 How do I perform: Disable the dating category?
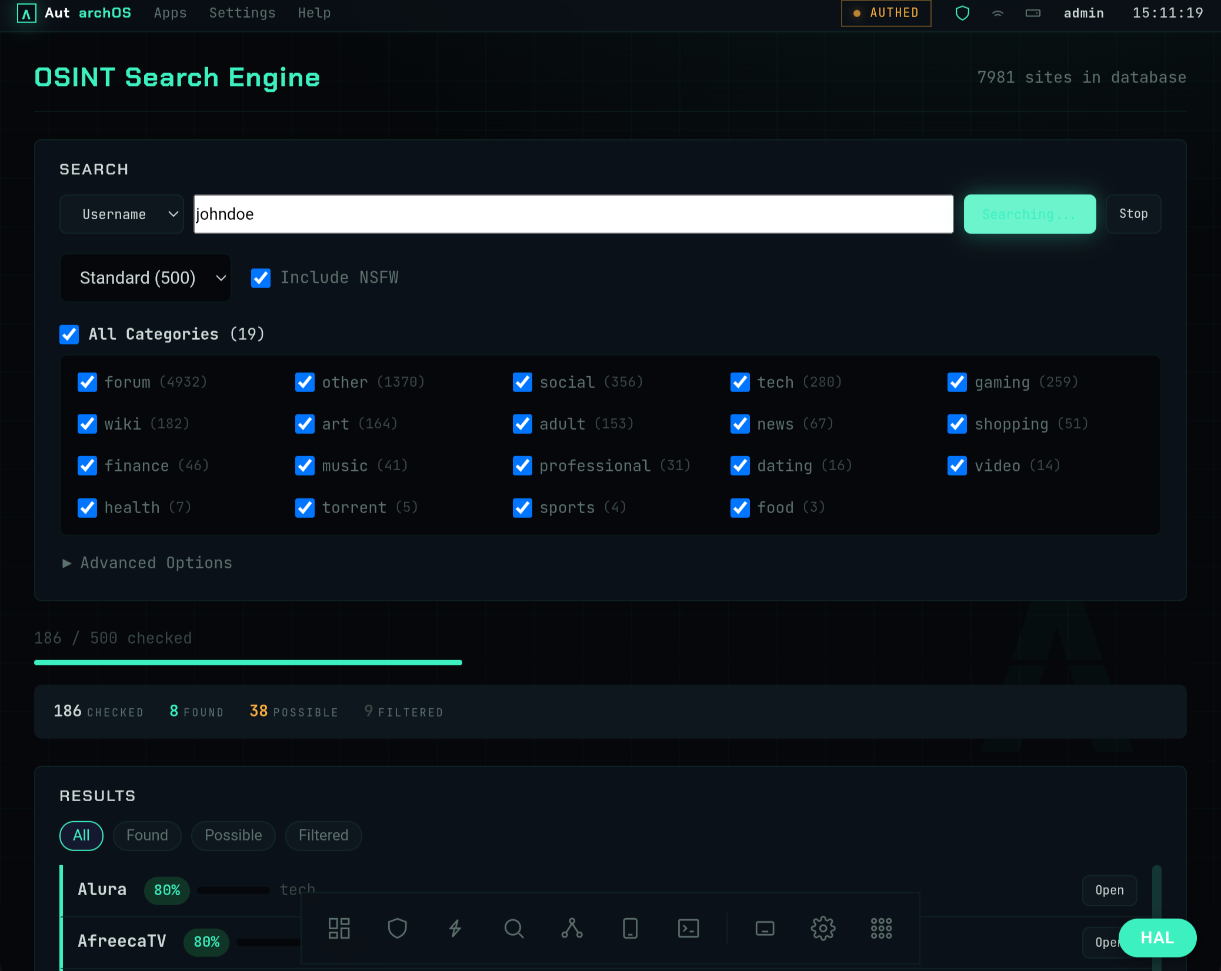click(740, 466)
